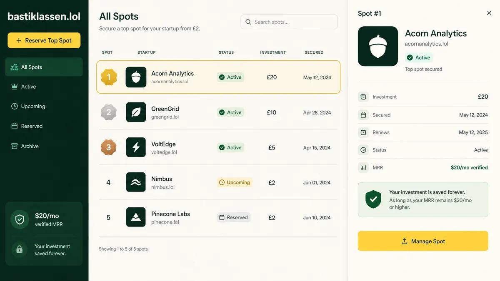Select the GreenGrid startup name
The image size is (500, 281).
pyautogui.click(x=165, y=109)
